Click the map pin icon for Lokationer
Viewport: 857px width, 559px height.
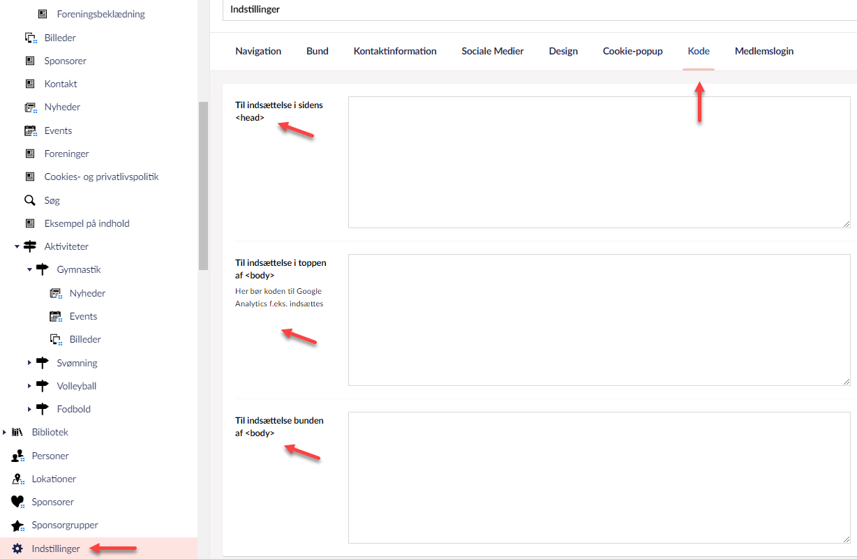pyautogui.click(x=18, y=479)
